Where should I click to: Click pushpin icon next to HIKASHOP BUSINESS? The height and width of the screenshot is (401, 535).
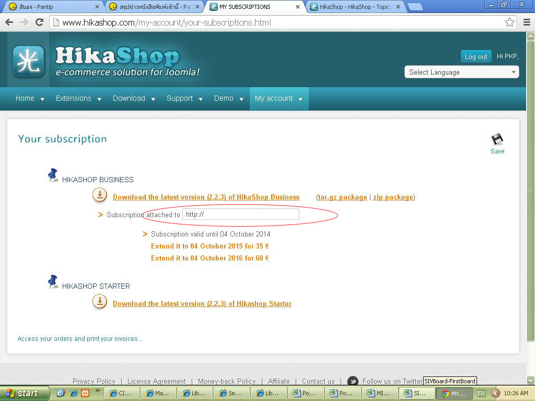coord(53,175)
